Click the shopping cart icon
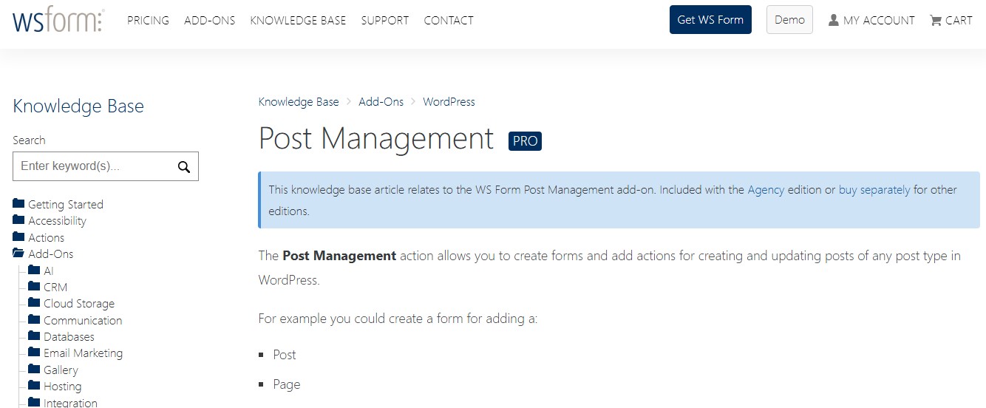The height and width of the screenshot is (408, 986). (x=936, y=20)
